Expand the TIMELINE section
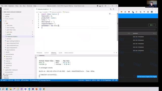This screenshot has width=162, height=91. click(x=6, y=78)
